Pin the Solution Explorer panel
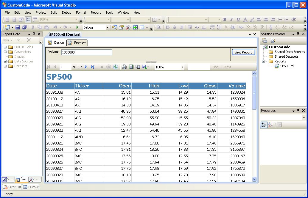Screen dimensions: 308x198 tap(298, 34)
